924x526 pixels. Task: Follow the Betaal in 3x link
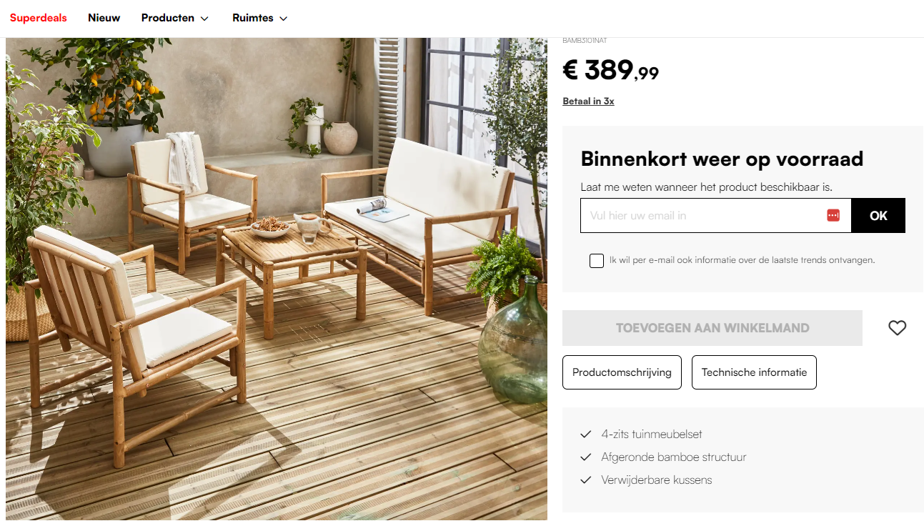click(x=588, y=101)
